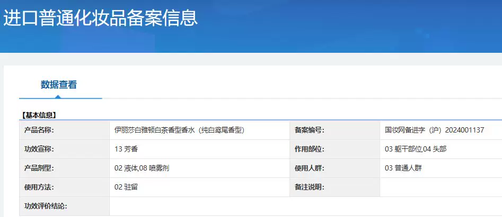Click the 功效宣称 label cell

(x=39, y=149)
